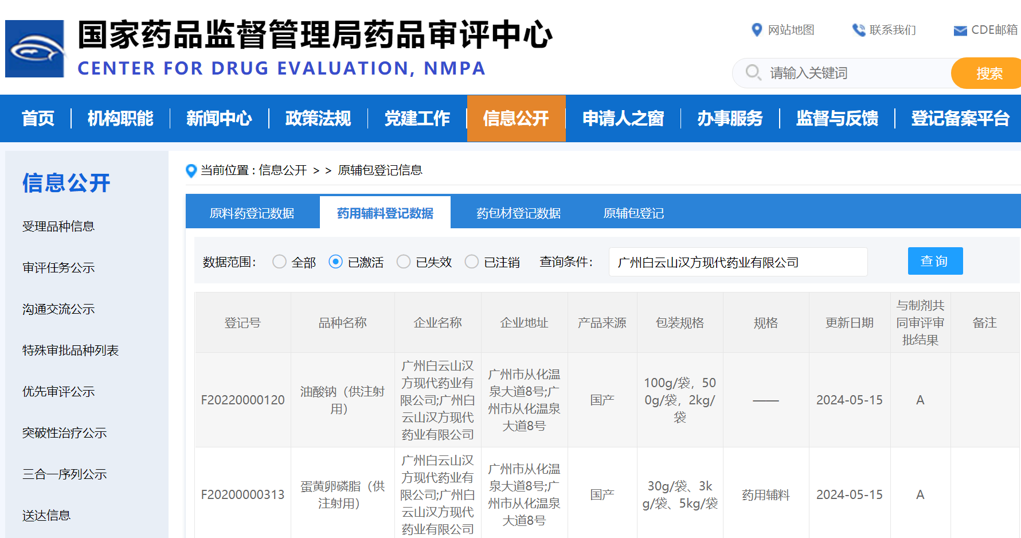Choose the 已失效 radio option

coord(404,262)
